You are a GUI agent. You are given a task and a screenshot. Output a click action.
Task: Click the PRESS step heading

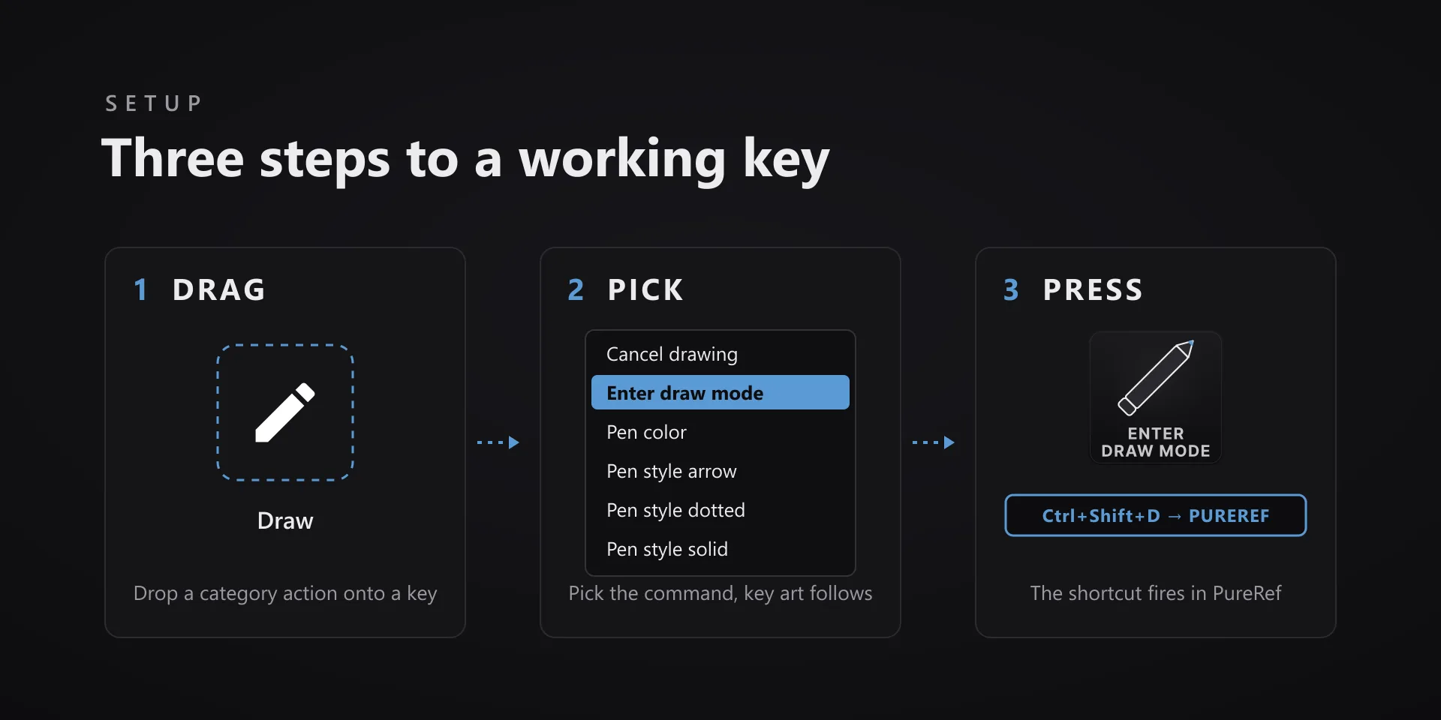pyautogui.click(x=1093, y=289)
